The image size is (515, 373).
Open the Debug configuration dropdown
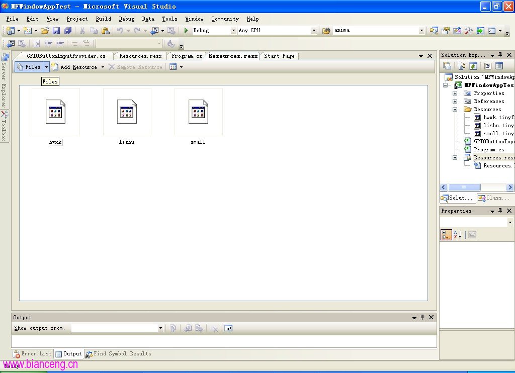pyautogui.click(x=233, y=31)
